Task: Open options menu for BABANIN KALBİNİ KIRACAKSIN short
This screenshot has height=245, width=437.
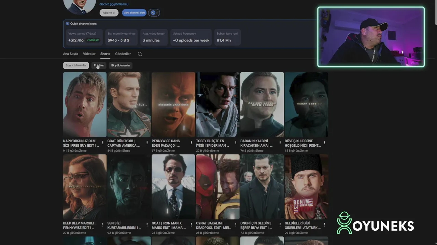Action: pos(280,143)
